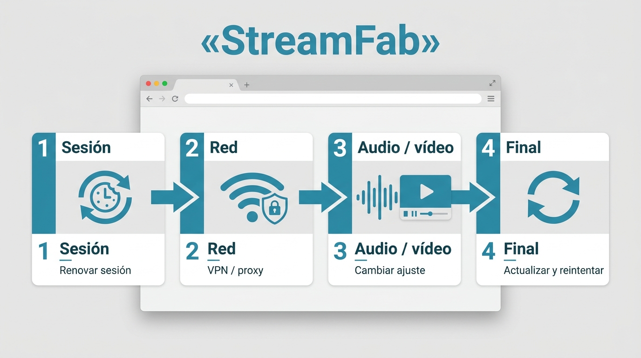Viewport: 641px width, 358px height.
Task: Expand the browser window to fullscreen
Action: coord(492,83)
